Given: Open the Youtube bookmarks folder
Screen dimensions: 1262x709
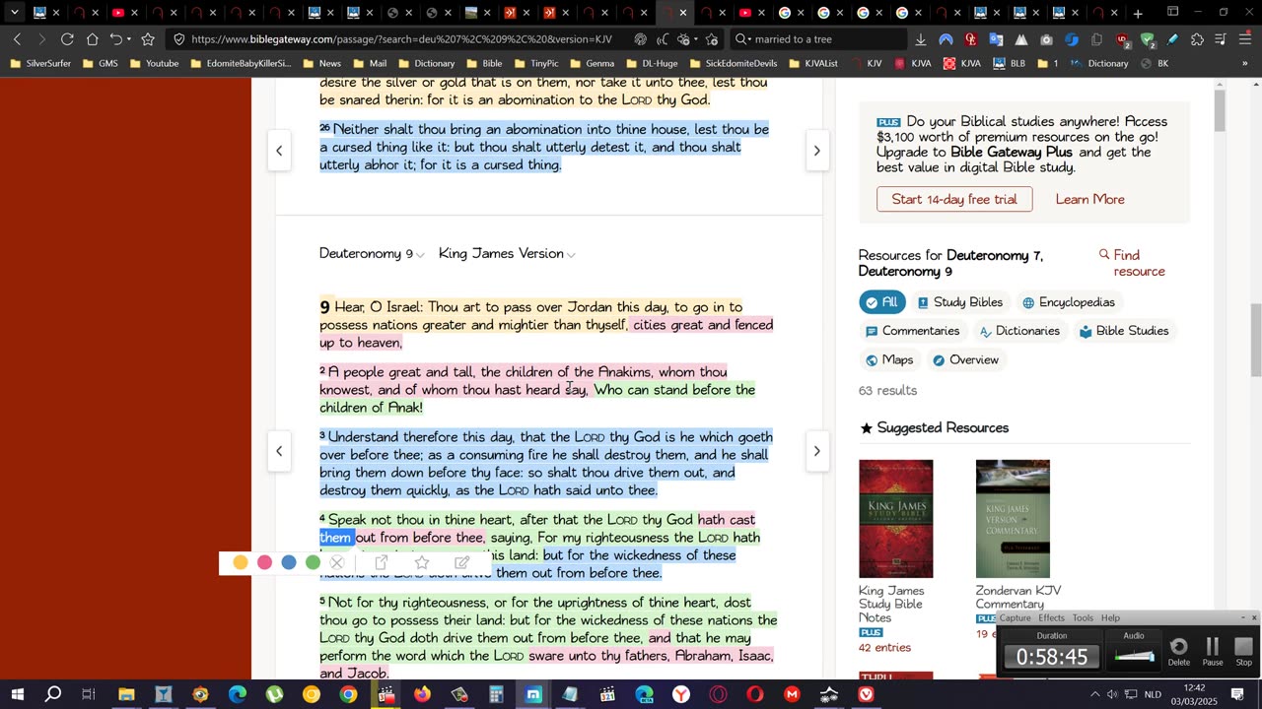Looking at the screenshot, I should [154, 63].
